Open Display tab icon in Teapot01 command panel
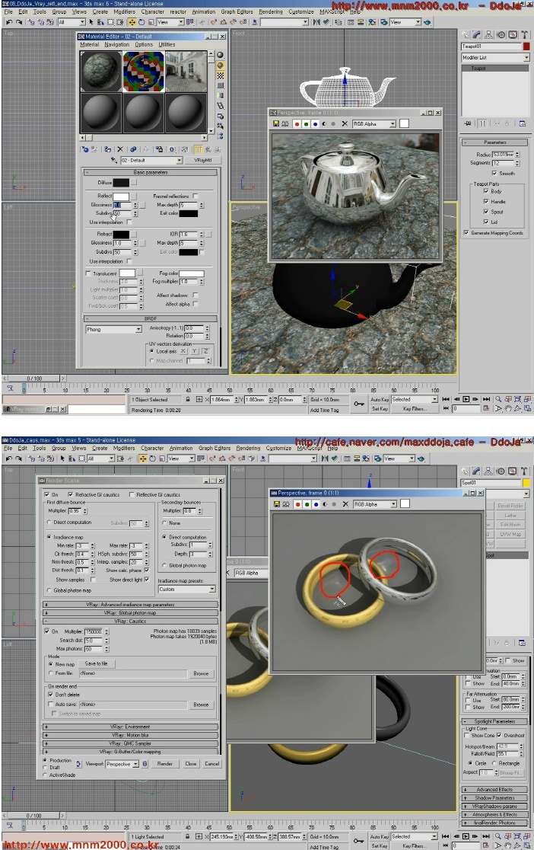This screenshot has height=850, width=534. [x=513, y=35]
